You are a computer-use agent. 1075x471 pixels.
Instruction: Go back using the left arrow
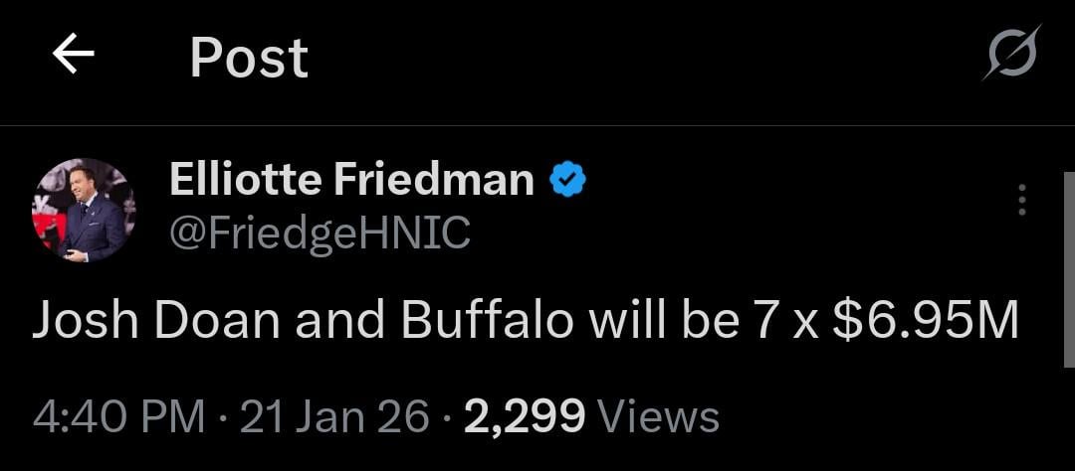pos(73,56)
